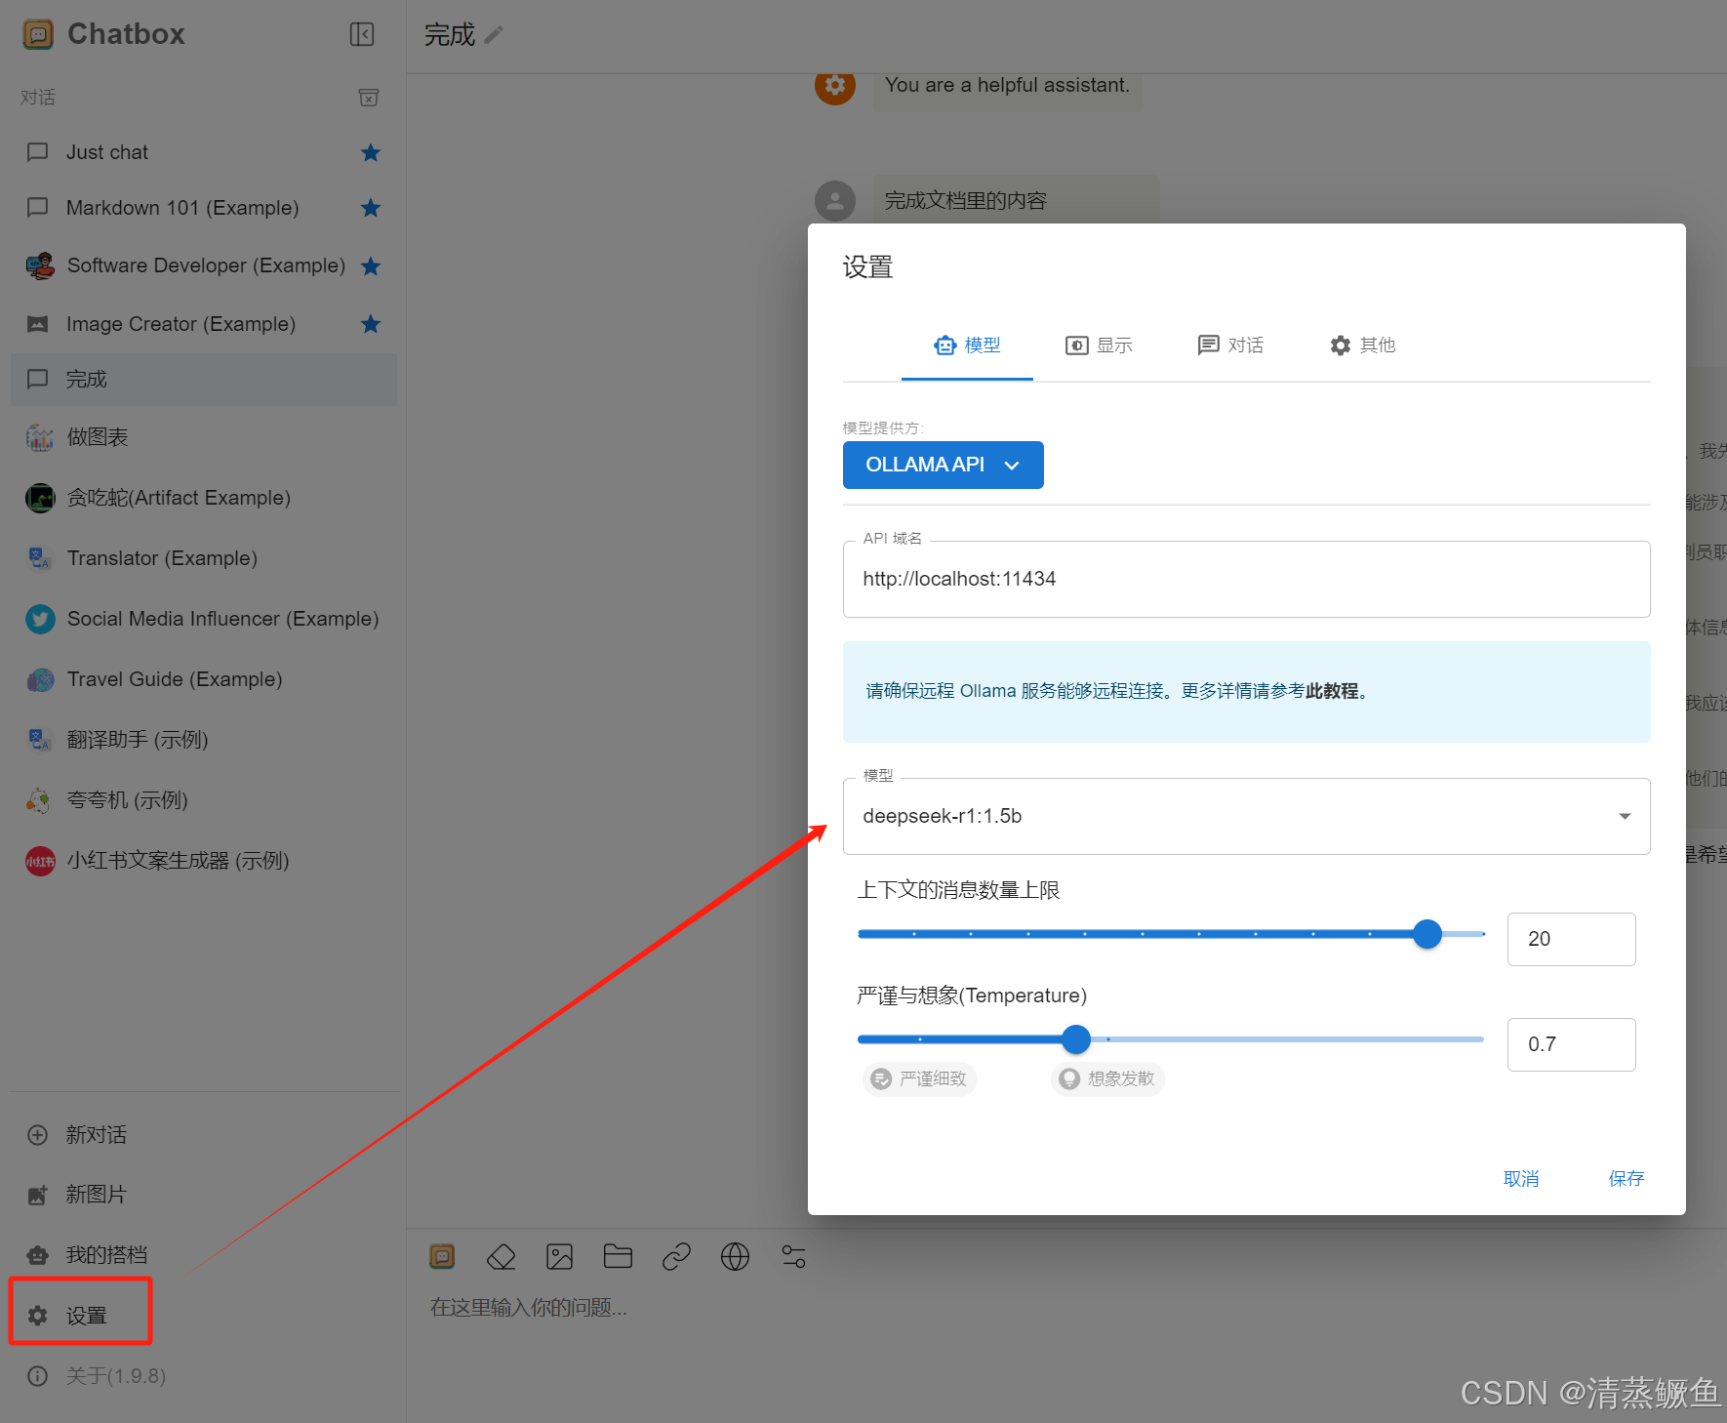Open Social Media Influencer (Example)
This screenshot has width=1727, height=1423.
point(203,619)
